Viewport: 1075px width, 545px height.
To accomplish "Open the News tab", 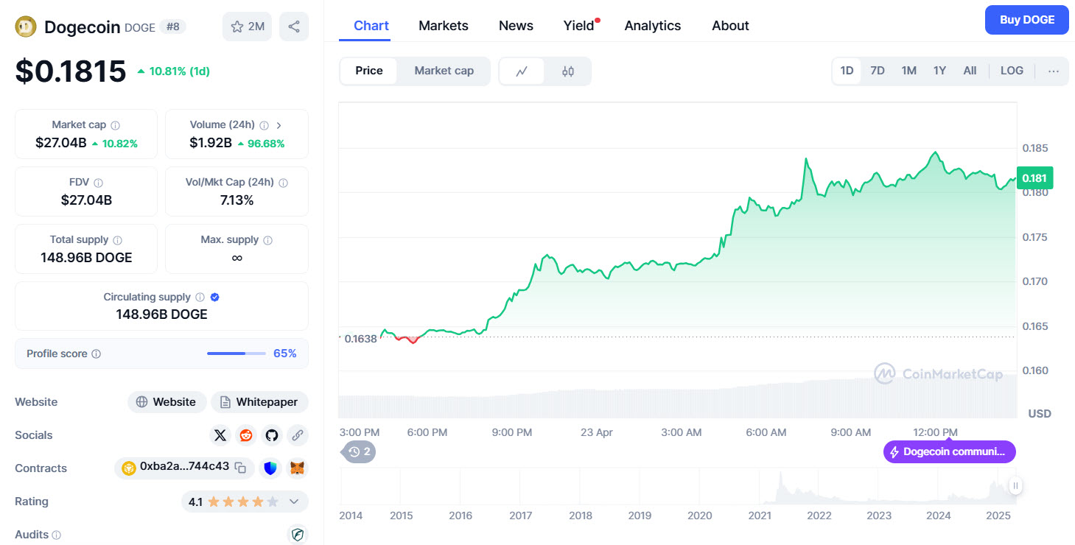I will 516,26.
